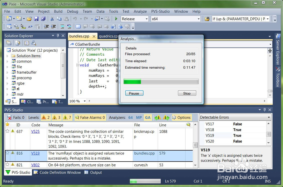Click View Class Diagram icon in Solution Explorer
The image size is (283, 187).
[34, 43]
